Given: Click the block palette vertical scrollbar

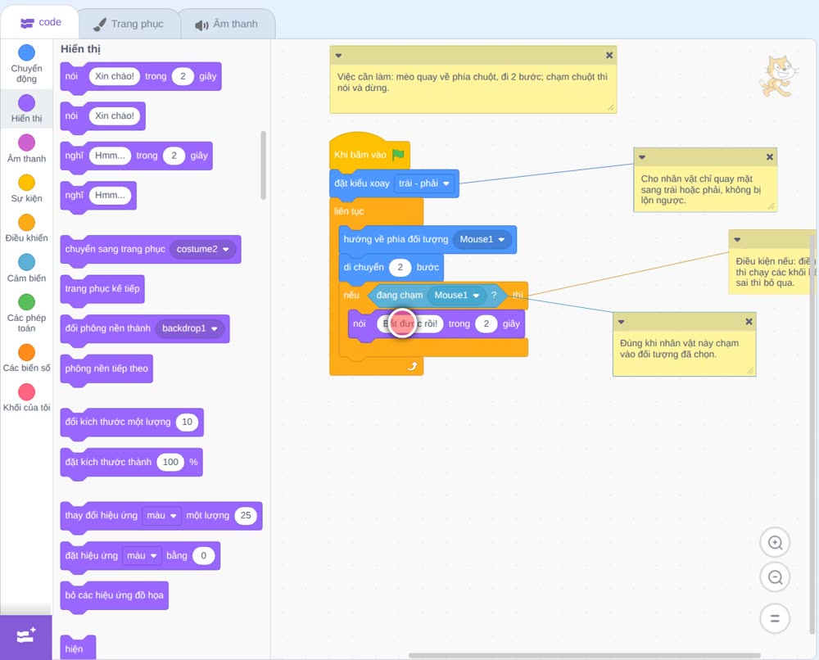Looking at the screenshot, I should pos(263,165).
